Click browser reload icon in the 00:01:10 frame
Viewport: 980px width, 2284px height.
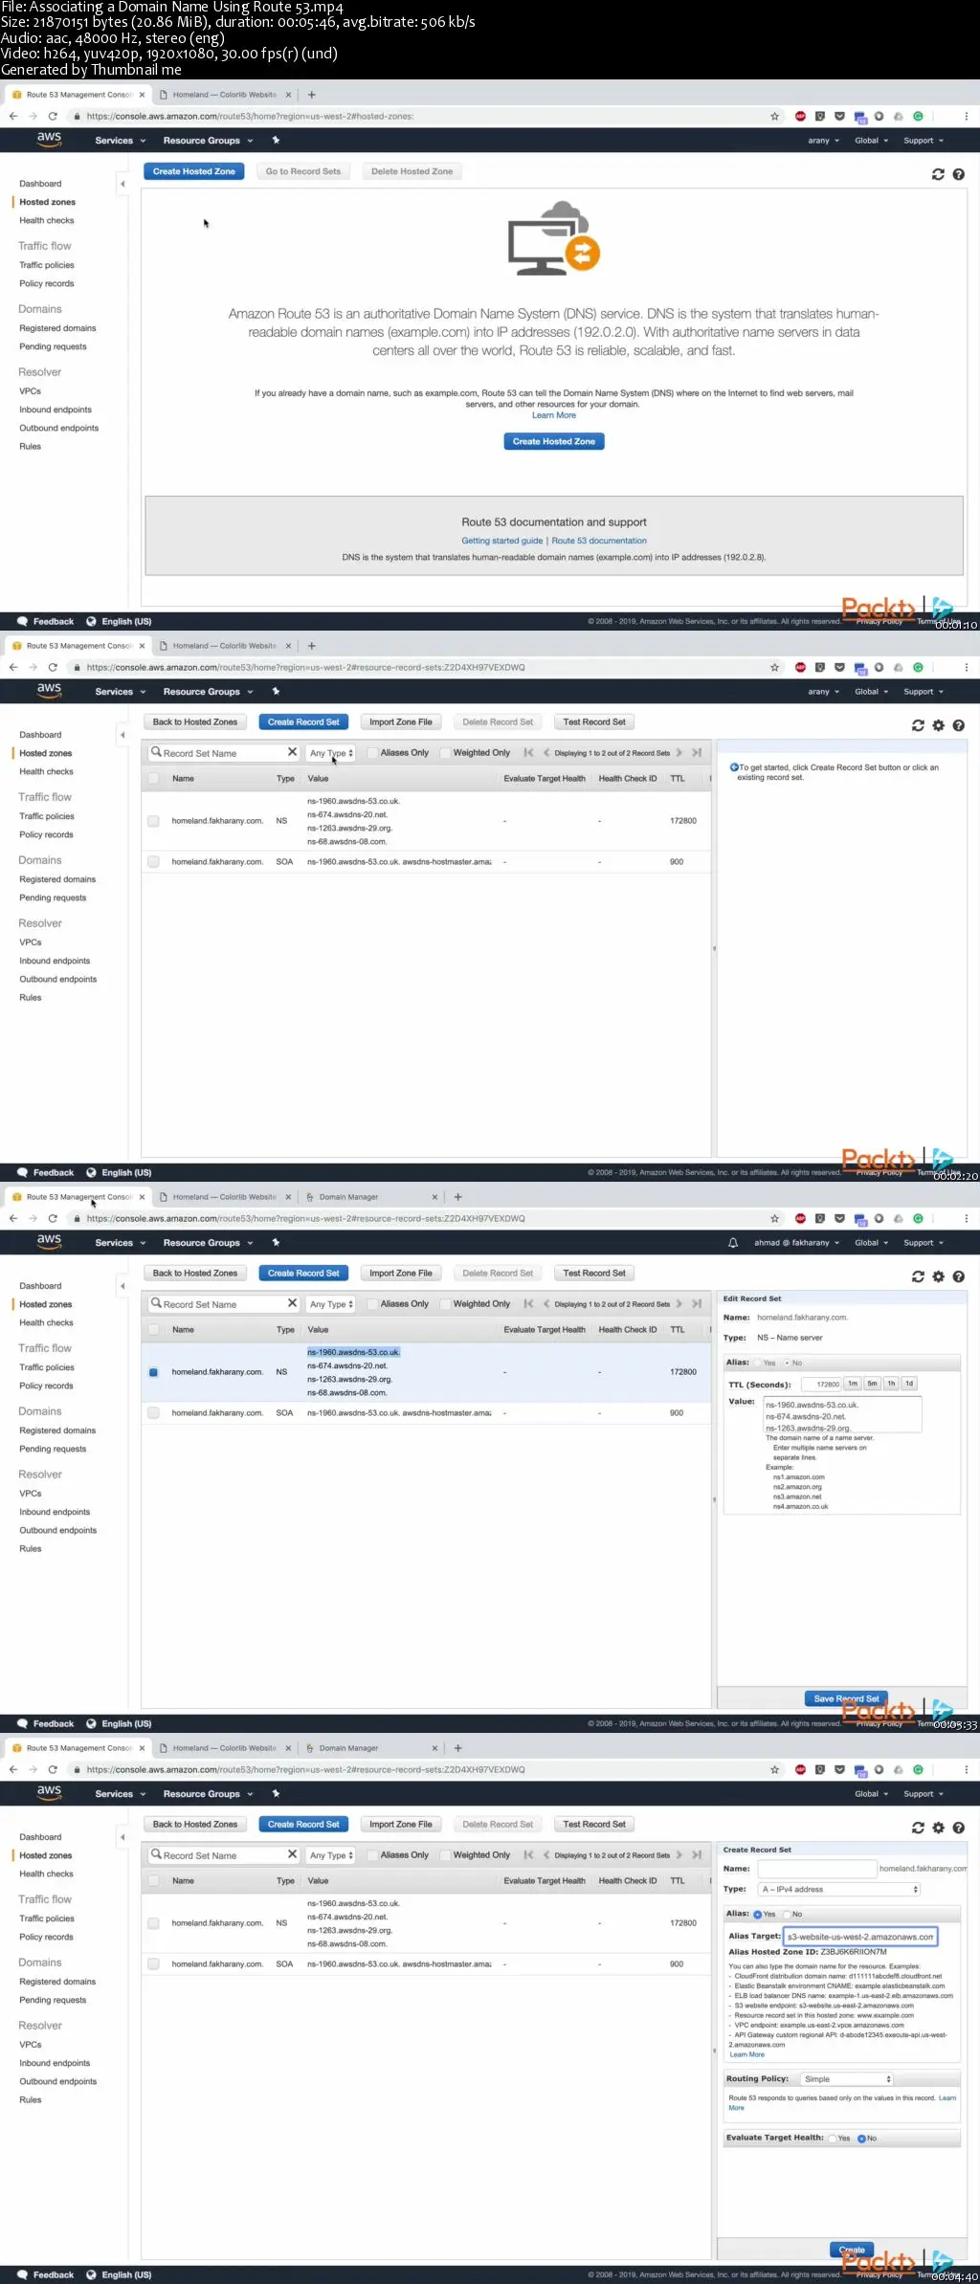[53, 117]
